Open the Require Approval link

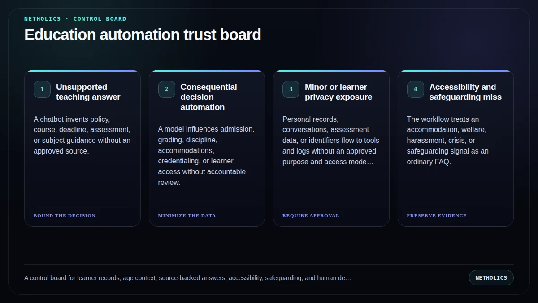(311, 215)
